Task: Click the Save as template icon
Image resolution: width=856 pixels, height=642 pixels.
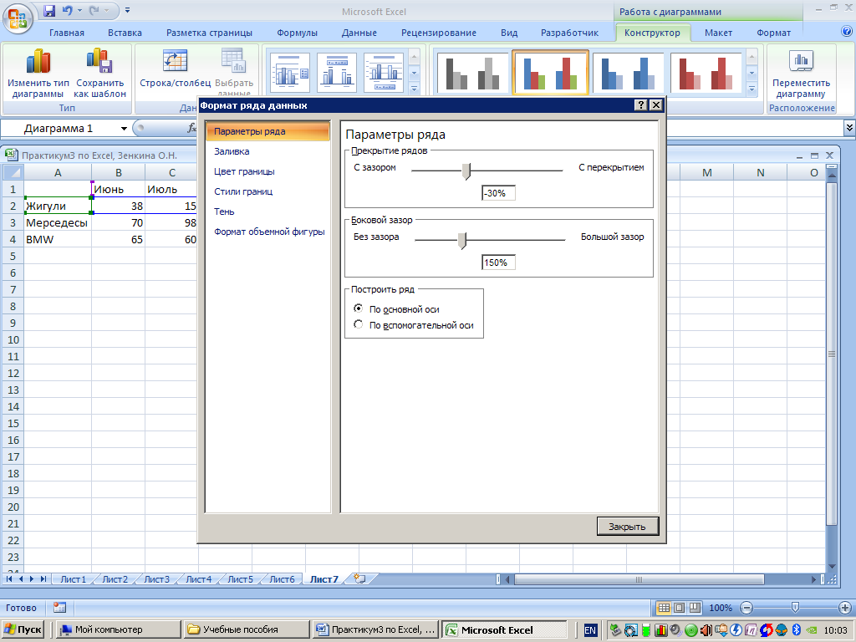Action: click(99, 61)
